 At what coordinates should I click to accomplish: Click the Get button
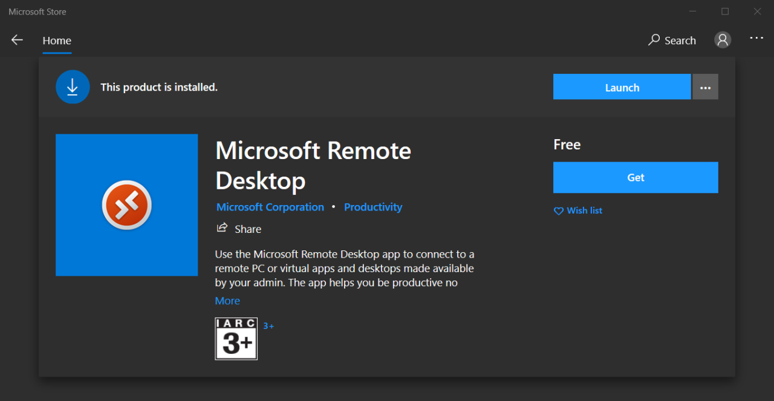[x=636, y=177]
